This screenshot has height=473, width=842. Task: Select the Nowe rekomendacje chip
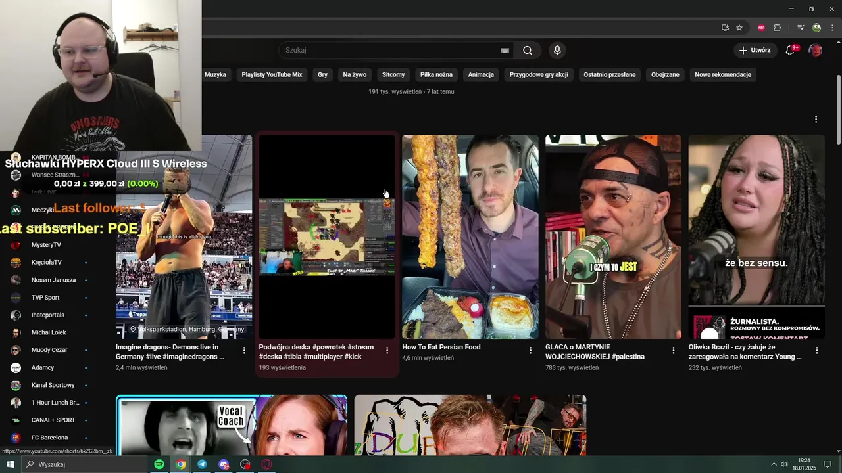point(723,74)
